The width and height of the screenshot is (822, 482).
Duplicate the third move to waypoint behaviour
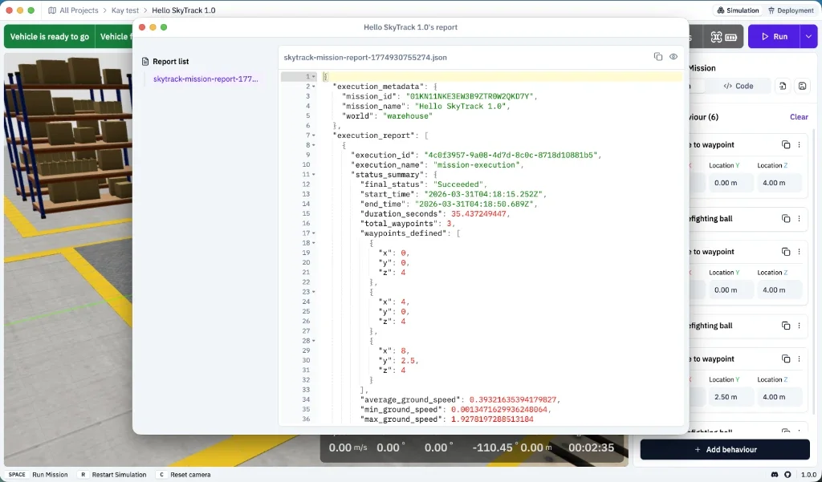point(786,358)
